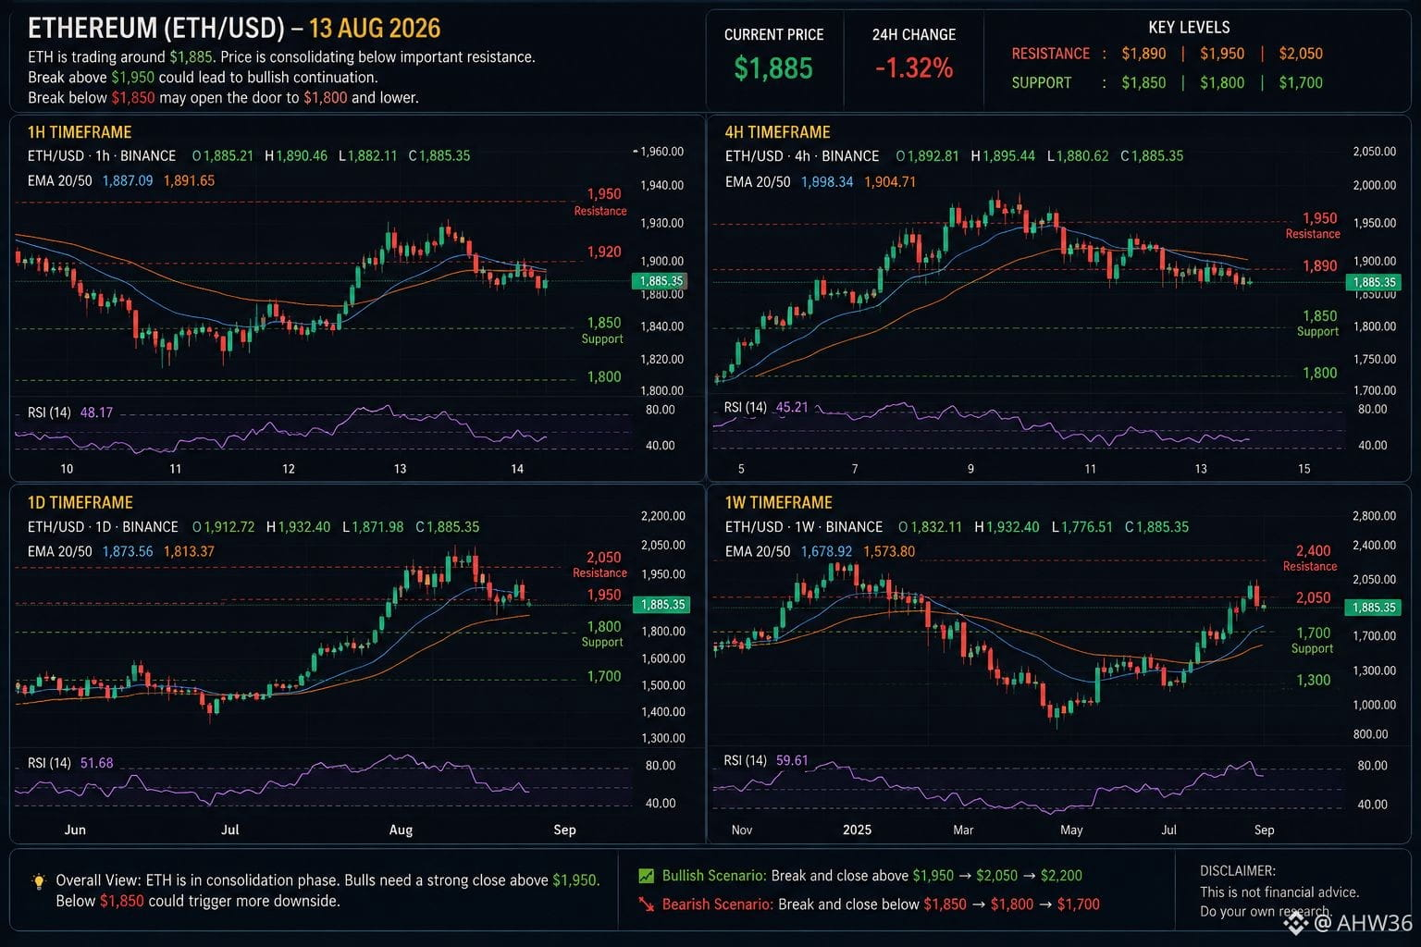1421x947 pixels.
Task: Click the red downtrend icon before Bearish Scenario
Action: (x=646, y=904)
